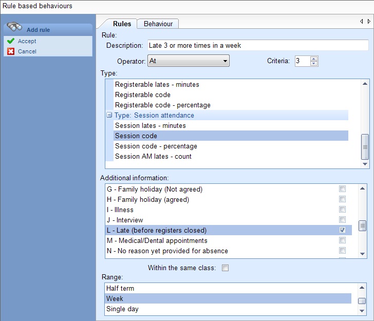Select Session AM lates - count
The height and width of the screenshot is (321, 374).
click(x=153, y=156)
